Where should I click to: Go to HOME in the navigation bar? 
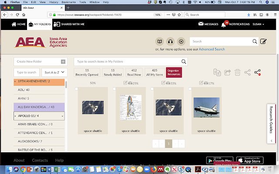pyautogui.click(x=18, y=24)
